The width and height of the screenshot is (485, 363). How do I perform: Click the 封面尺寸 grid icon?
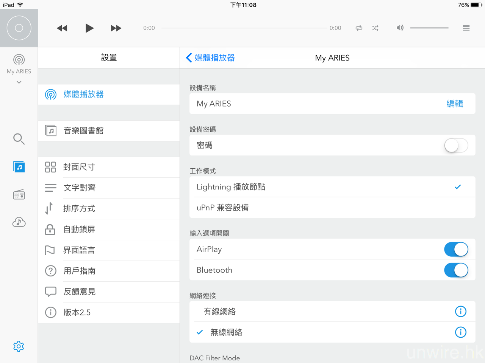[x=50, y=167]
